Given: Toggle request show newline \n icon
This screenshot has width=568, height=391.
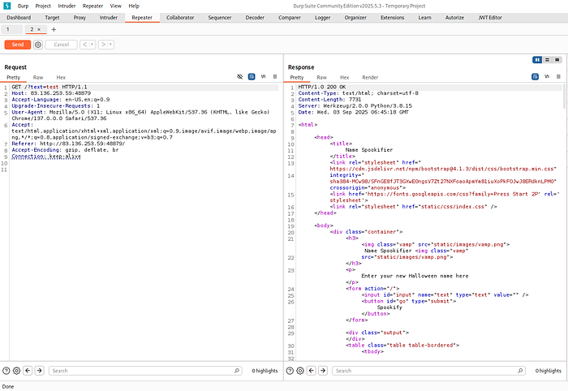Looking at the screenshot, I should pos(264,77).
